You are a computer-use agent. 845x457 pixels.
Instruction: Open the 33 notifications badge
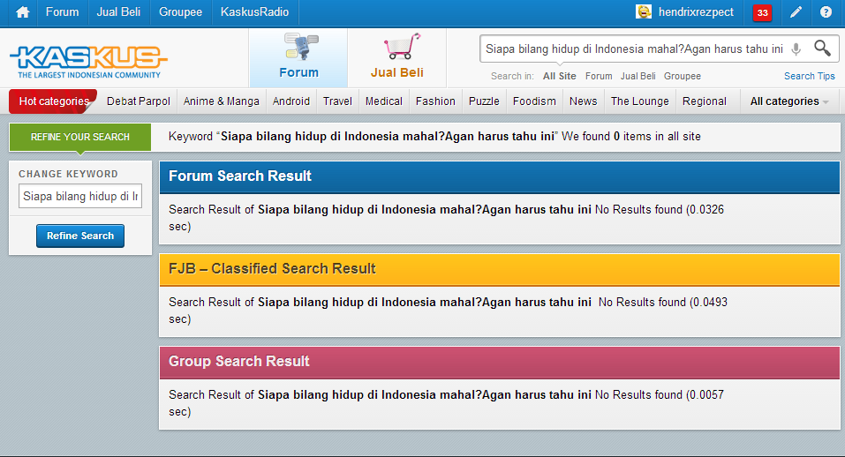[x=762, y=13]
